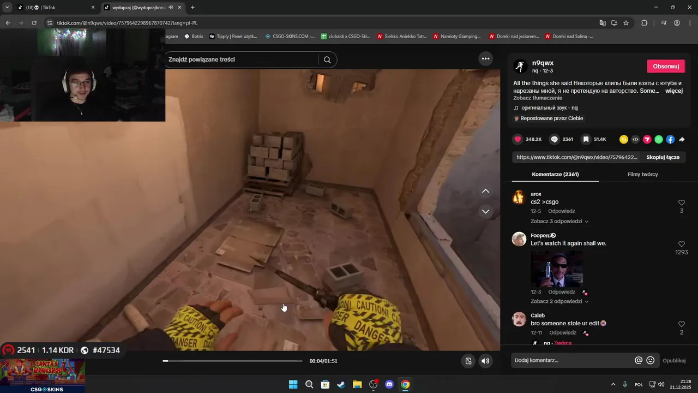Viewport: 698px width, 393px height.
Task: Share video on WhatsApp
Action: 659,139
